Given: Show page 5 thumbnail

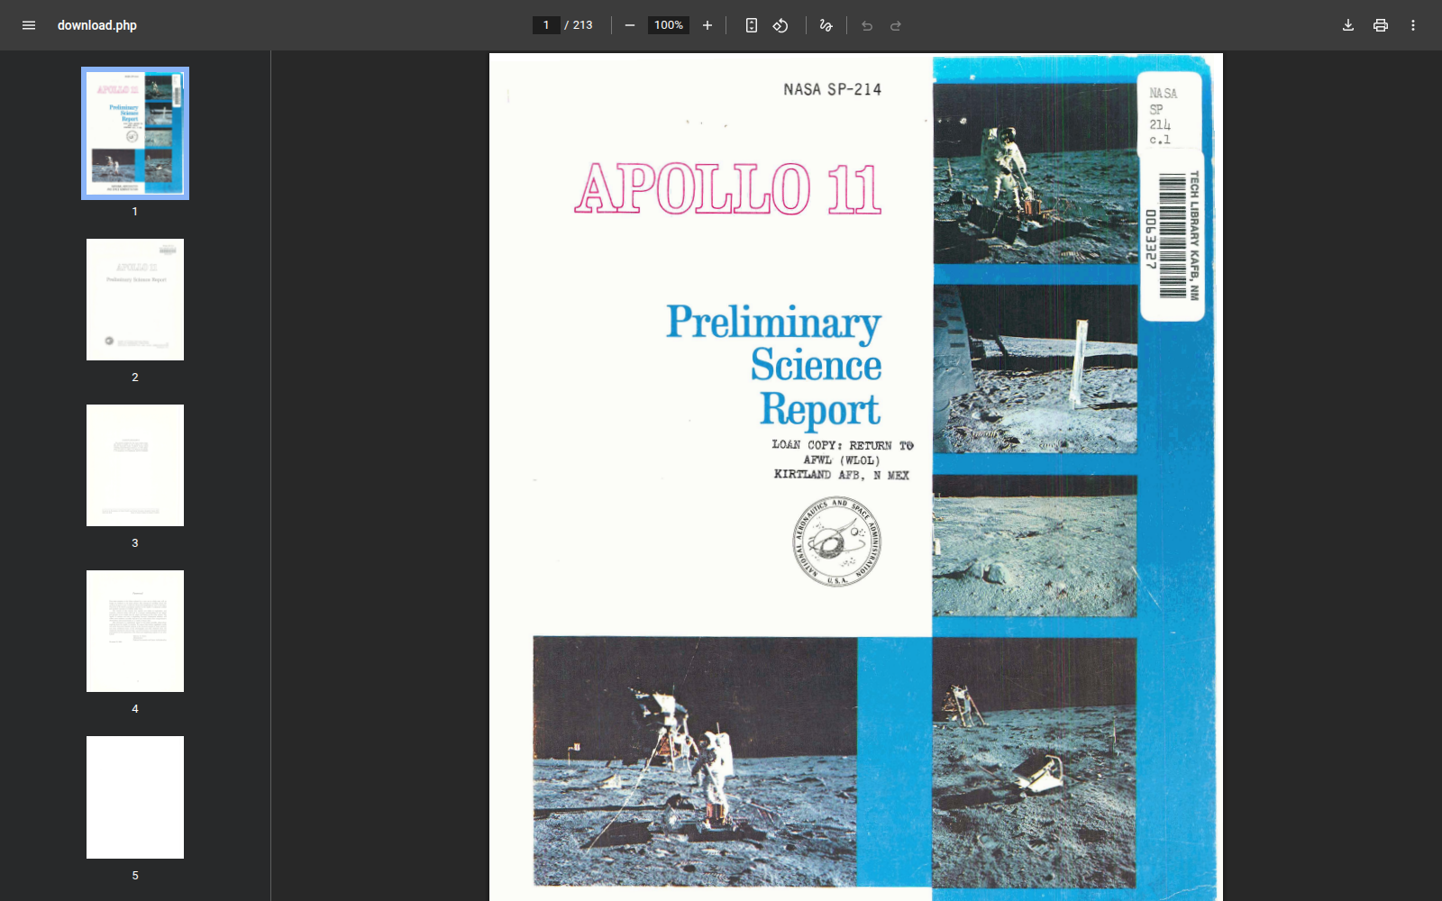Looking at the screenshot, I should tap(135, 797).
